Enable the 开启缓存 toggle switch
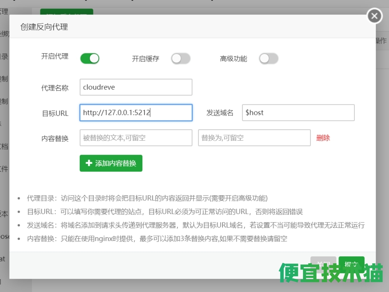The height and width of the screenshot is (292, 389). coord(180,58)
